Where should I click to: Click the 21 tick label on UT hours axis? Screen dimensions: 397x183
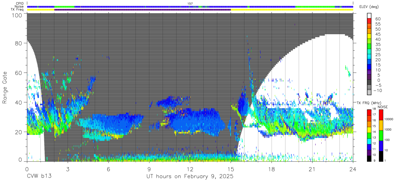[x=312, y=169]
